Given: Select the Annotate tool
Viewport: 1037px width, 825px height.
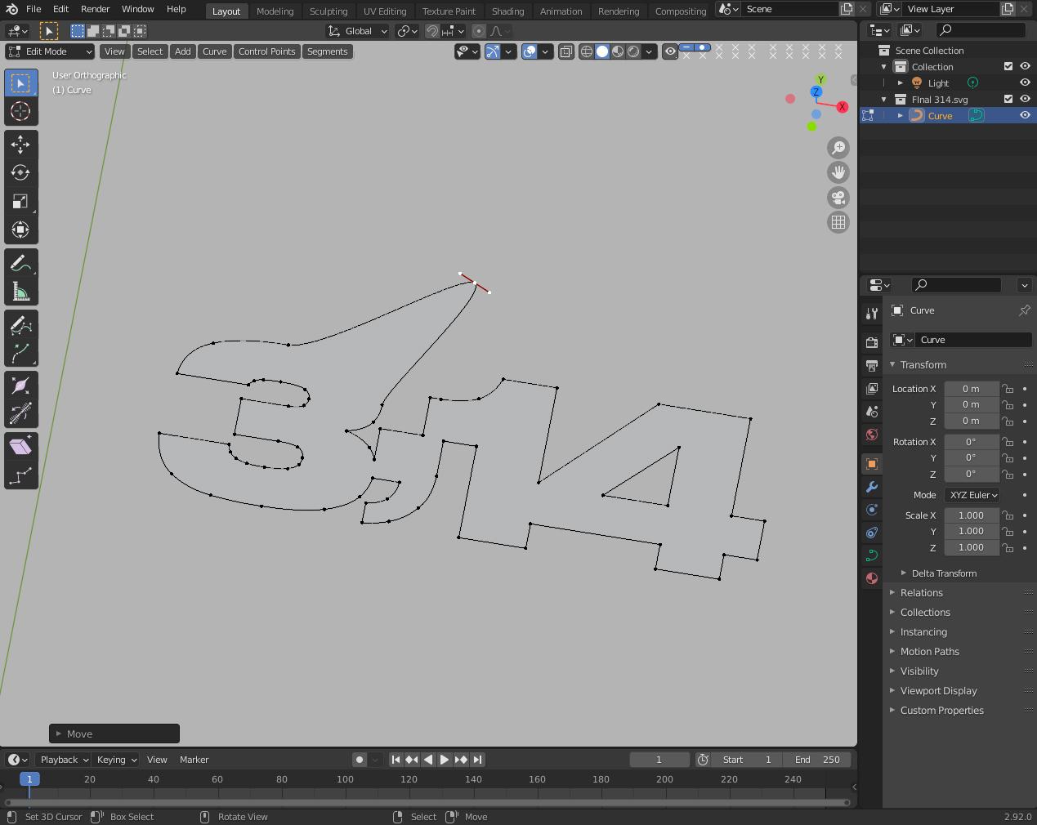Looking at the screenshot, I should 20,263.
